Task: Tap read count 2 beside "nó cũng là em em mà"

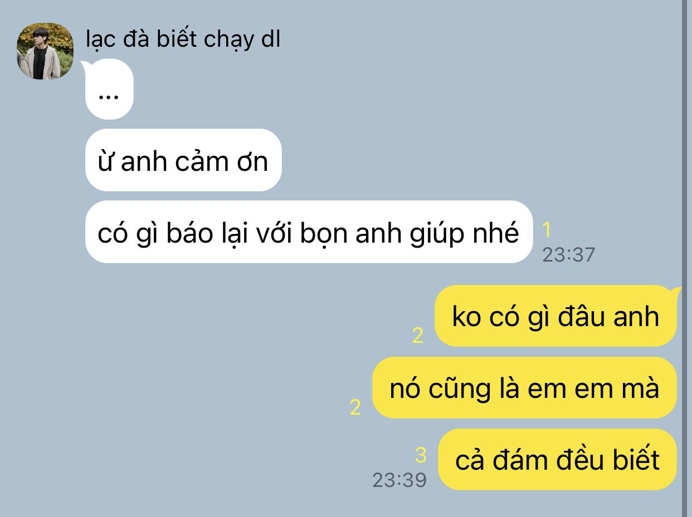Action: 355,407
